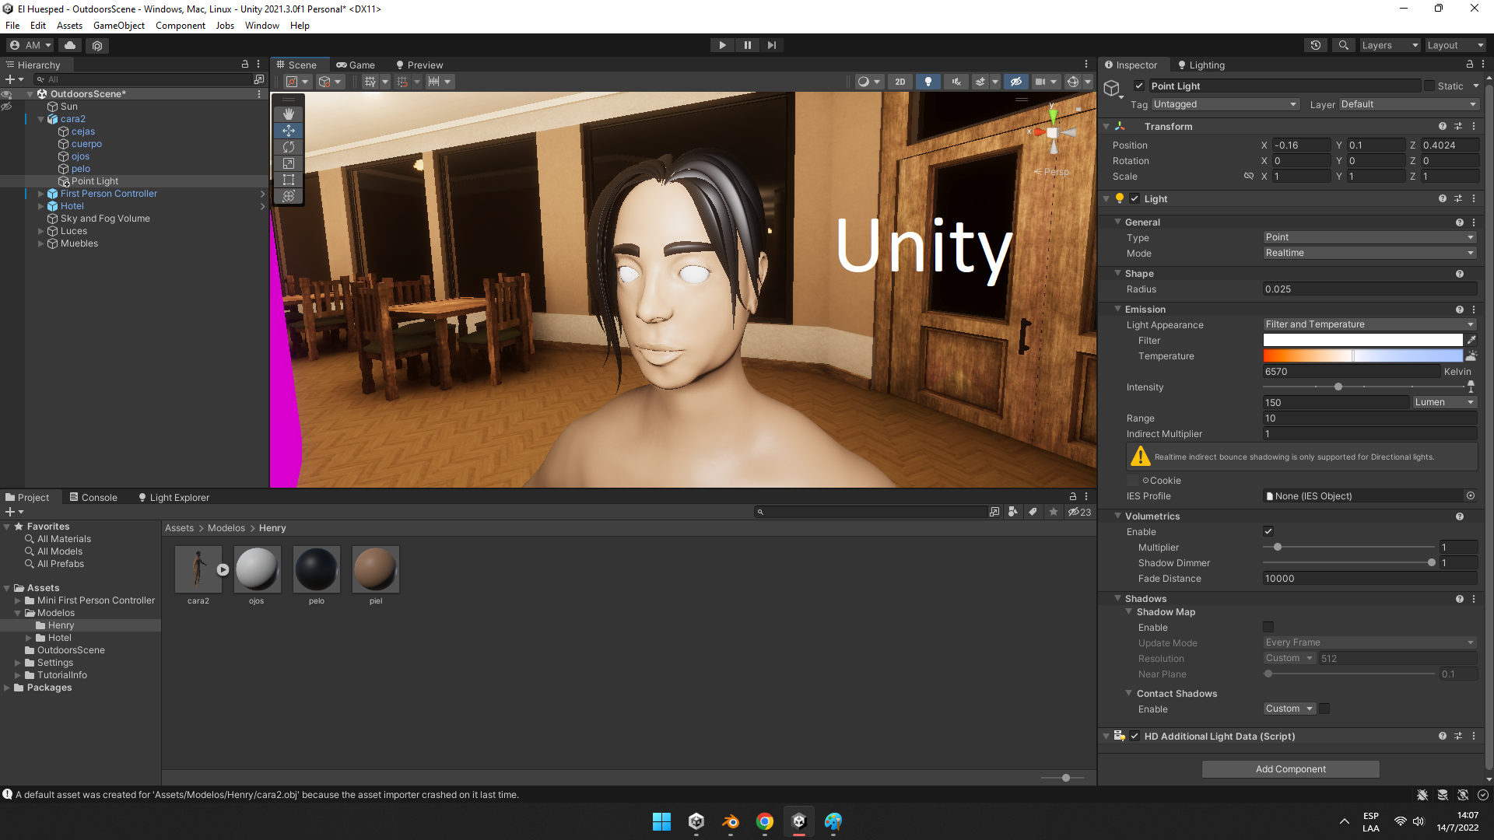Viewport: 1494px width, 840px height.
Task: Open the Light Appearance dropdown
Action: [x=1369, y=324]
